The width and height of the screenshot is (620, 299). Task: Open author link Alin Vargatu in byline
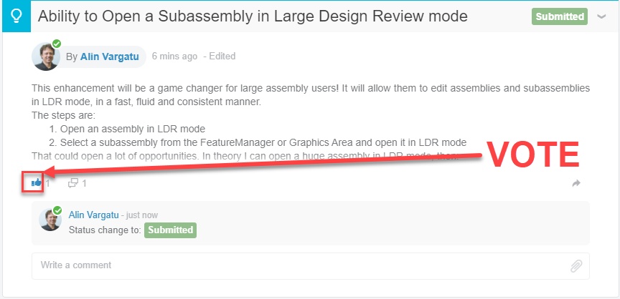pyautogui.click(x=110, y=57)
